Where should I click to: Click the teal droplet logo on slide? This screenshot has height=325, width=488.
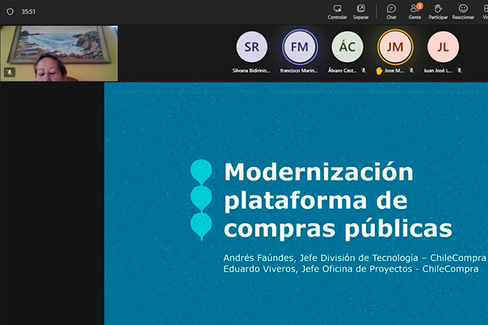click(x=201, y=200)
